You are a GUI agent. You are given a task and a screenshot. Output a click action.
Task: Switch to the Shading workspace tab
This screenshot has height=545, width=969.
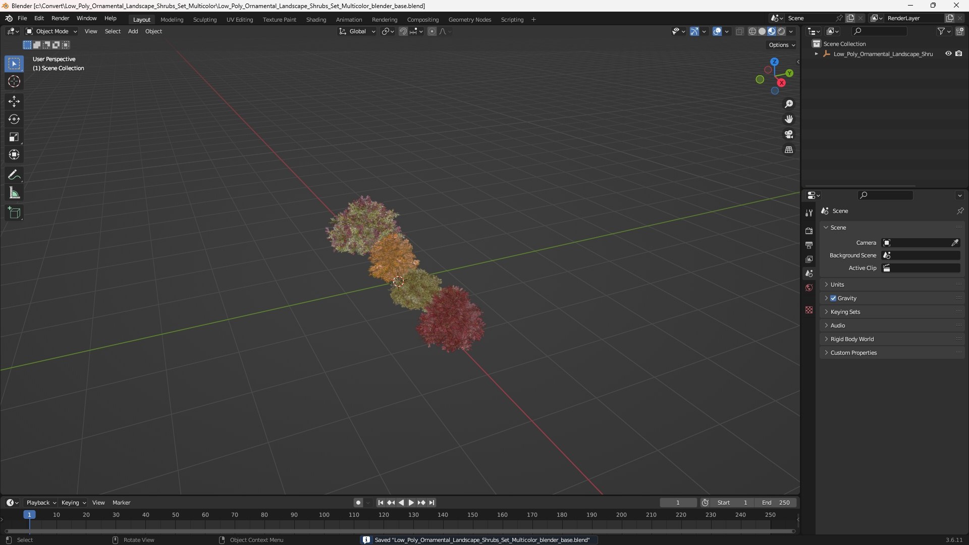pyautogui.click(x=316, y=20)
